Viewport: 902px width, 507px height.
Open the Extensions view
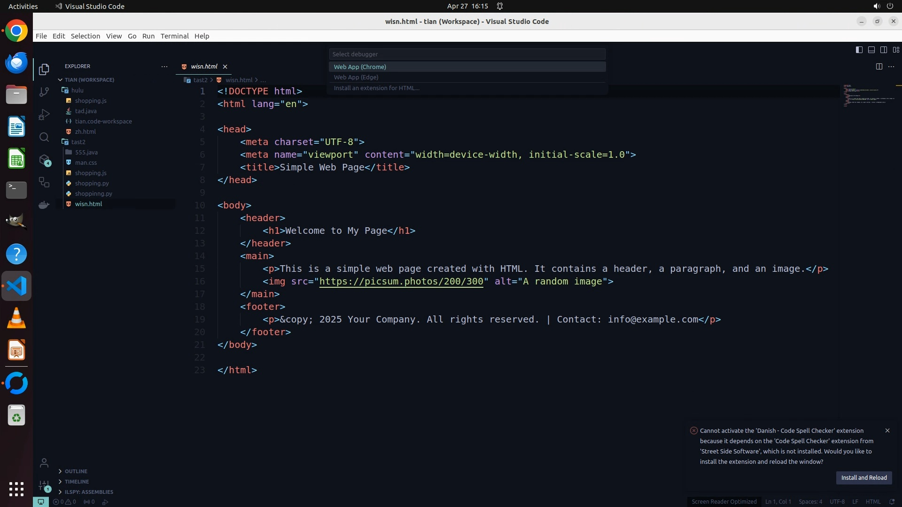point(44,160)
